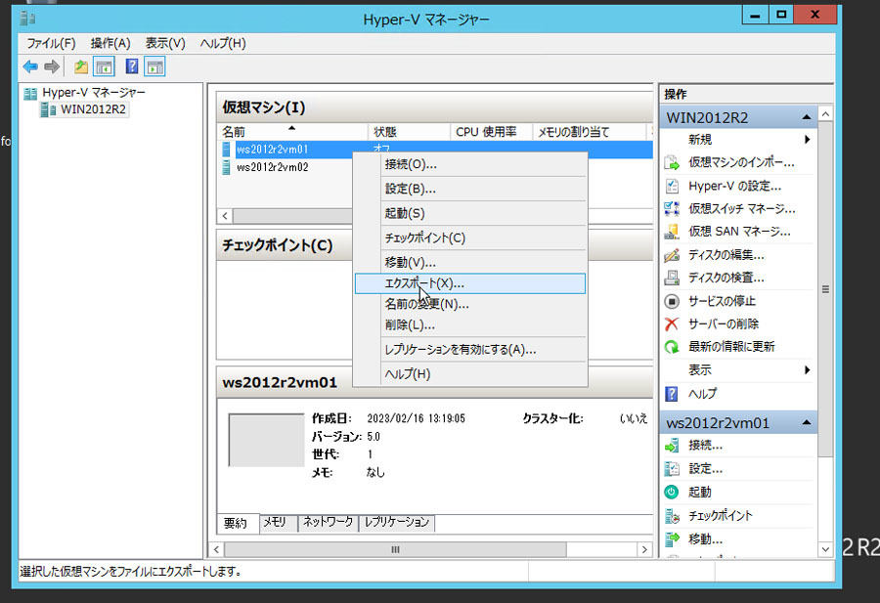The height and width of the screenshot is (603, 880).
Task: Click the 仮想 SAN マネージャー icon
Action: tap(672, 232)
